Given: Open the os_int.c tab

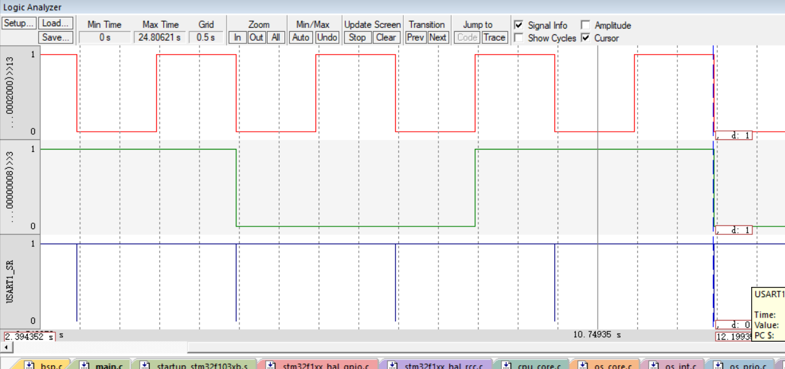Looking at the screenshot, I should pos(673,365).
